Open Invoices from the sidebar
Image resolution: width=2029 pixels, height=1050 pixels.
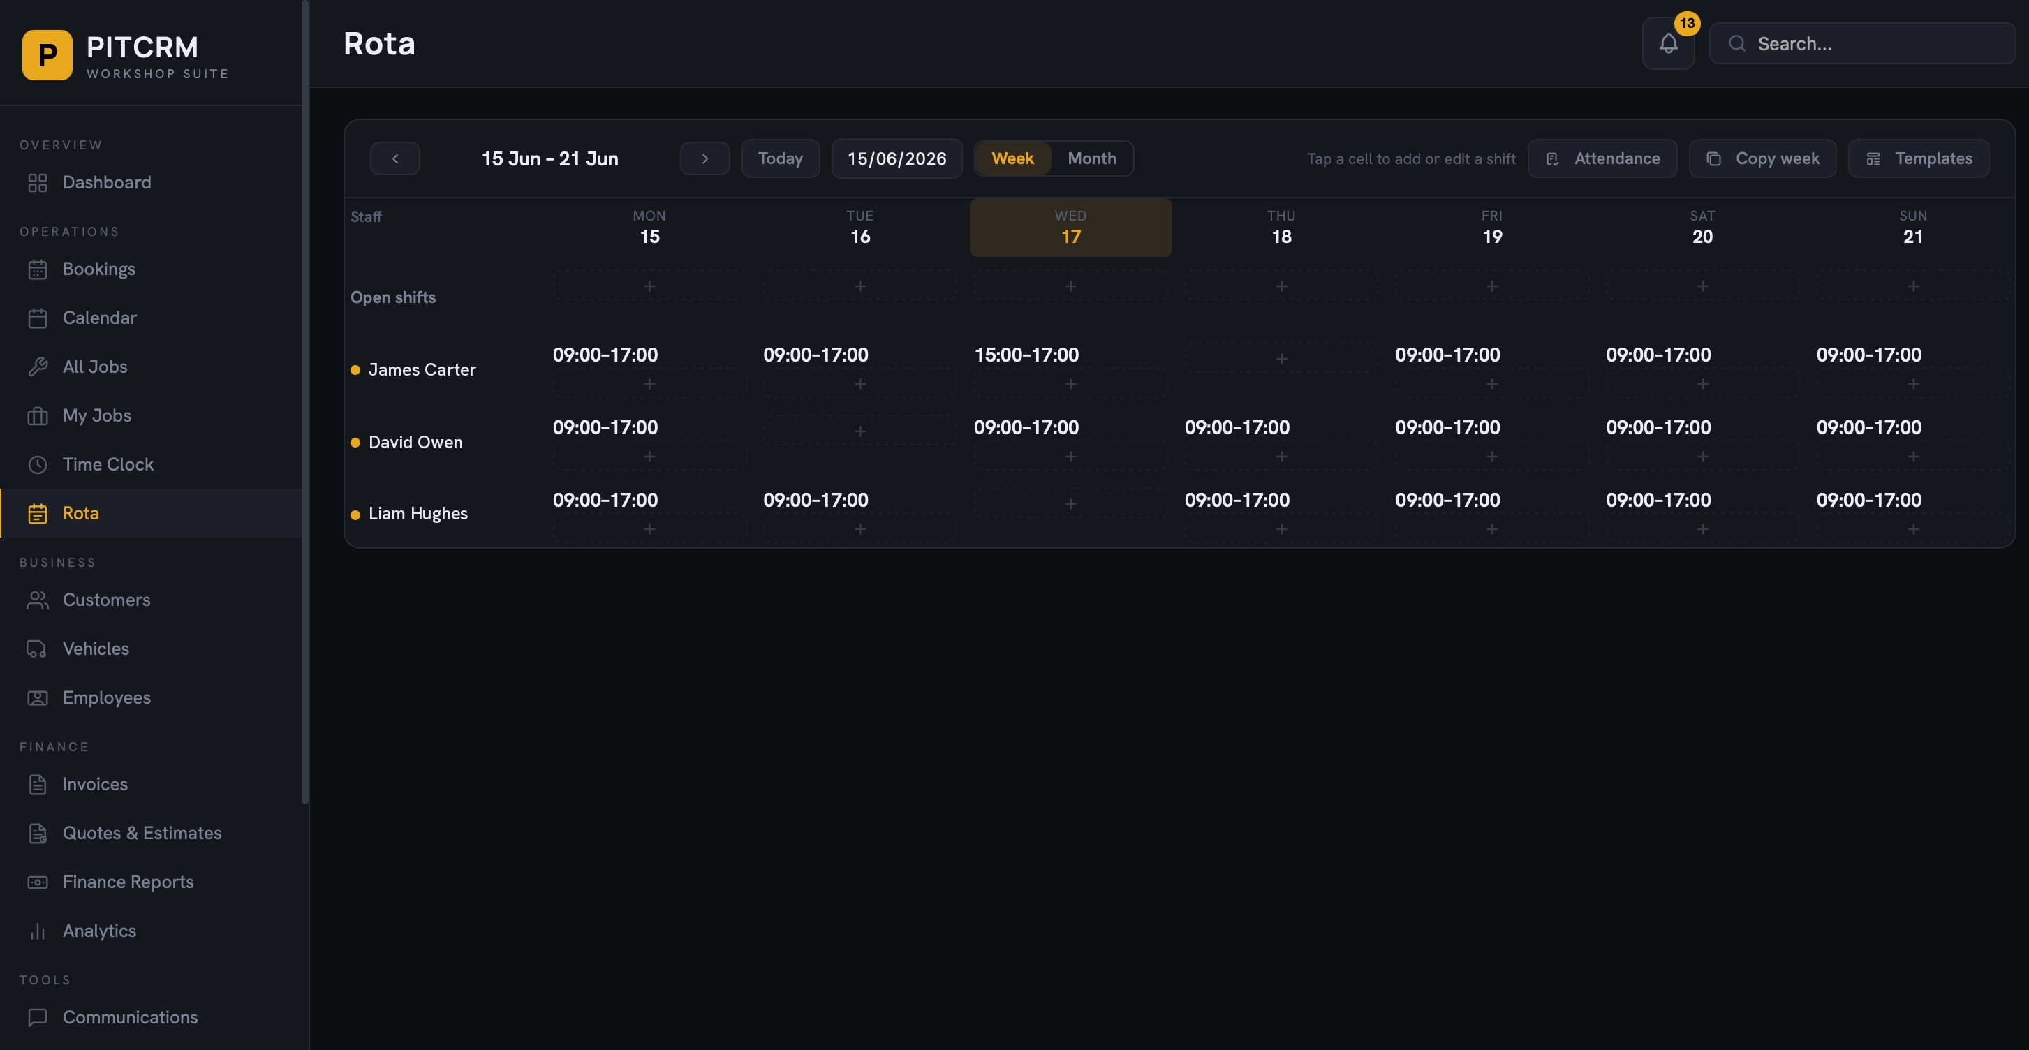pos(150,785)
